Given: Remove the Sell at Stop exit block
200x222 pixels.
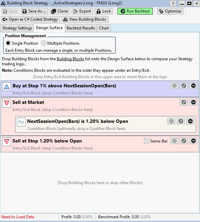Looking at the screenshot, I should [x=193, y=141].
